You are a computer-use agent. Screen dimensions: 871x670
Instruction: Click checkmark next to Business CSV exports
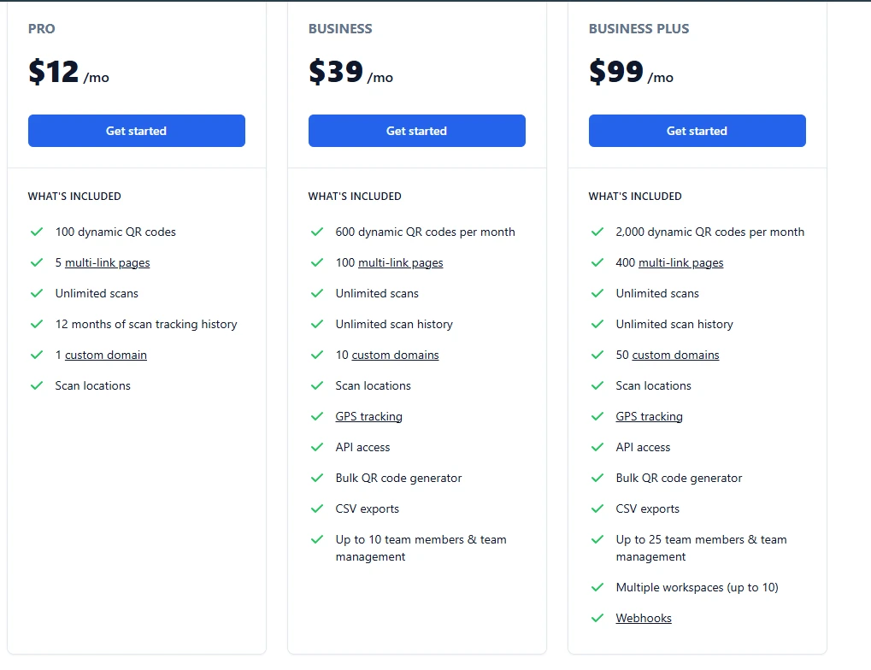tap(317, 508)
